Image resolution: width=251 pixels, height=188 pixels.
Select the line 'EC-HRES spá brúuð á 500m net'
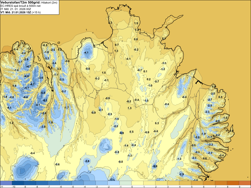pos(20,6)
